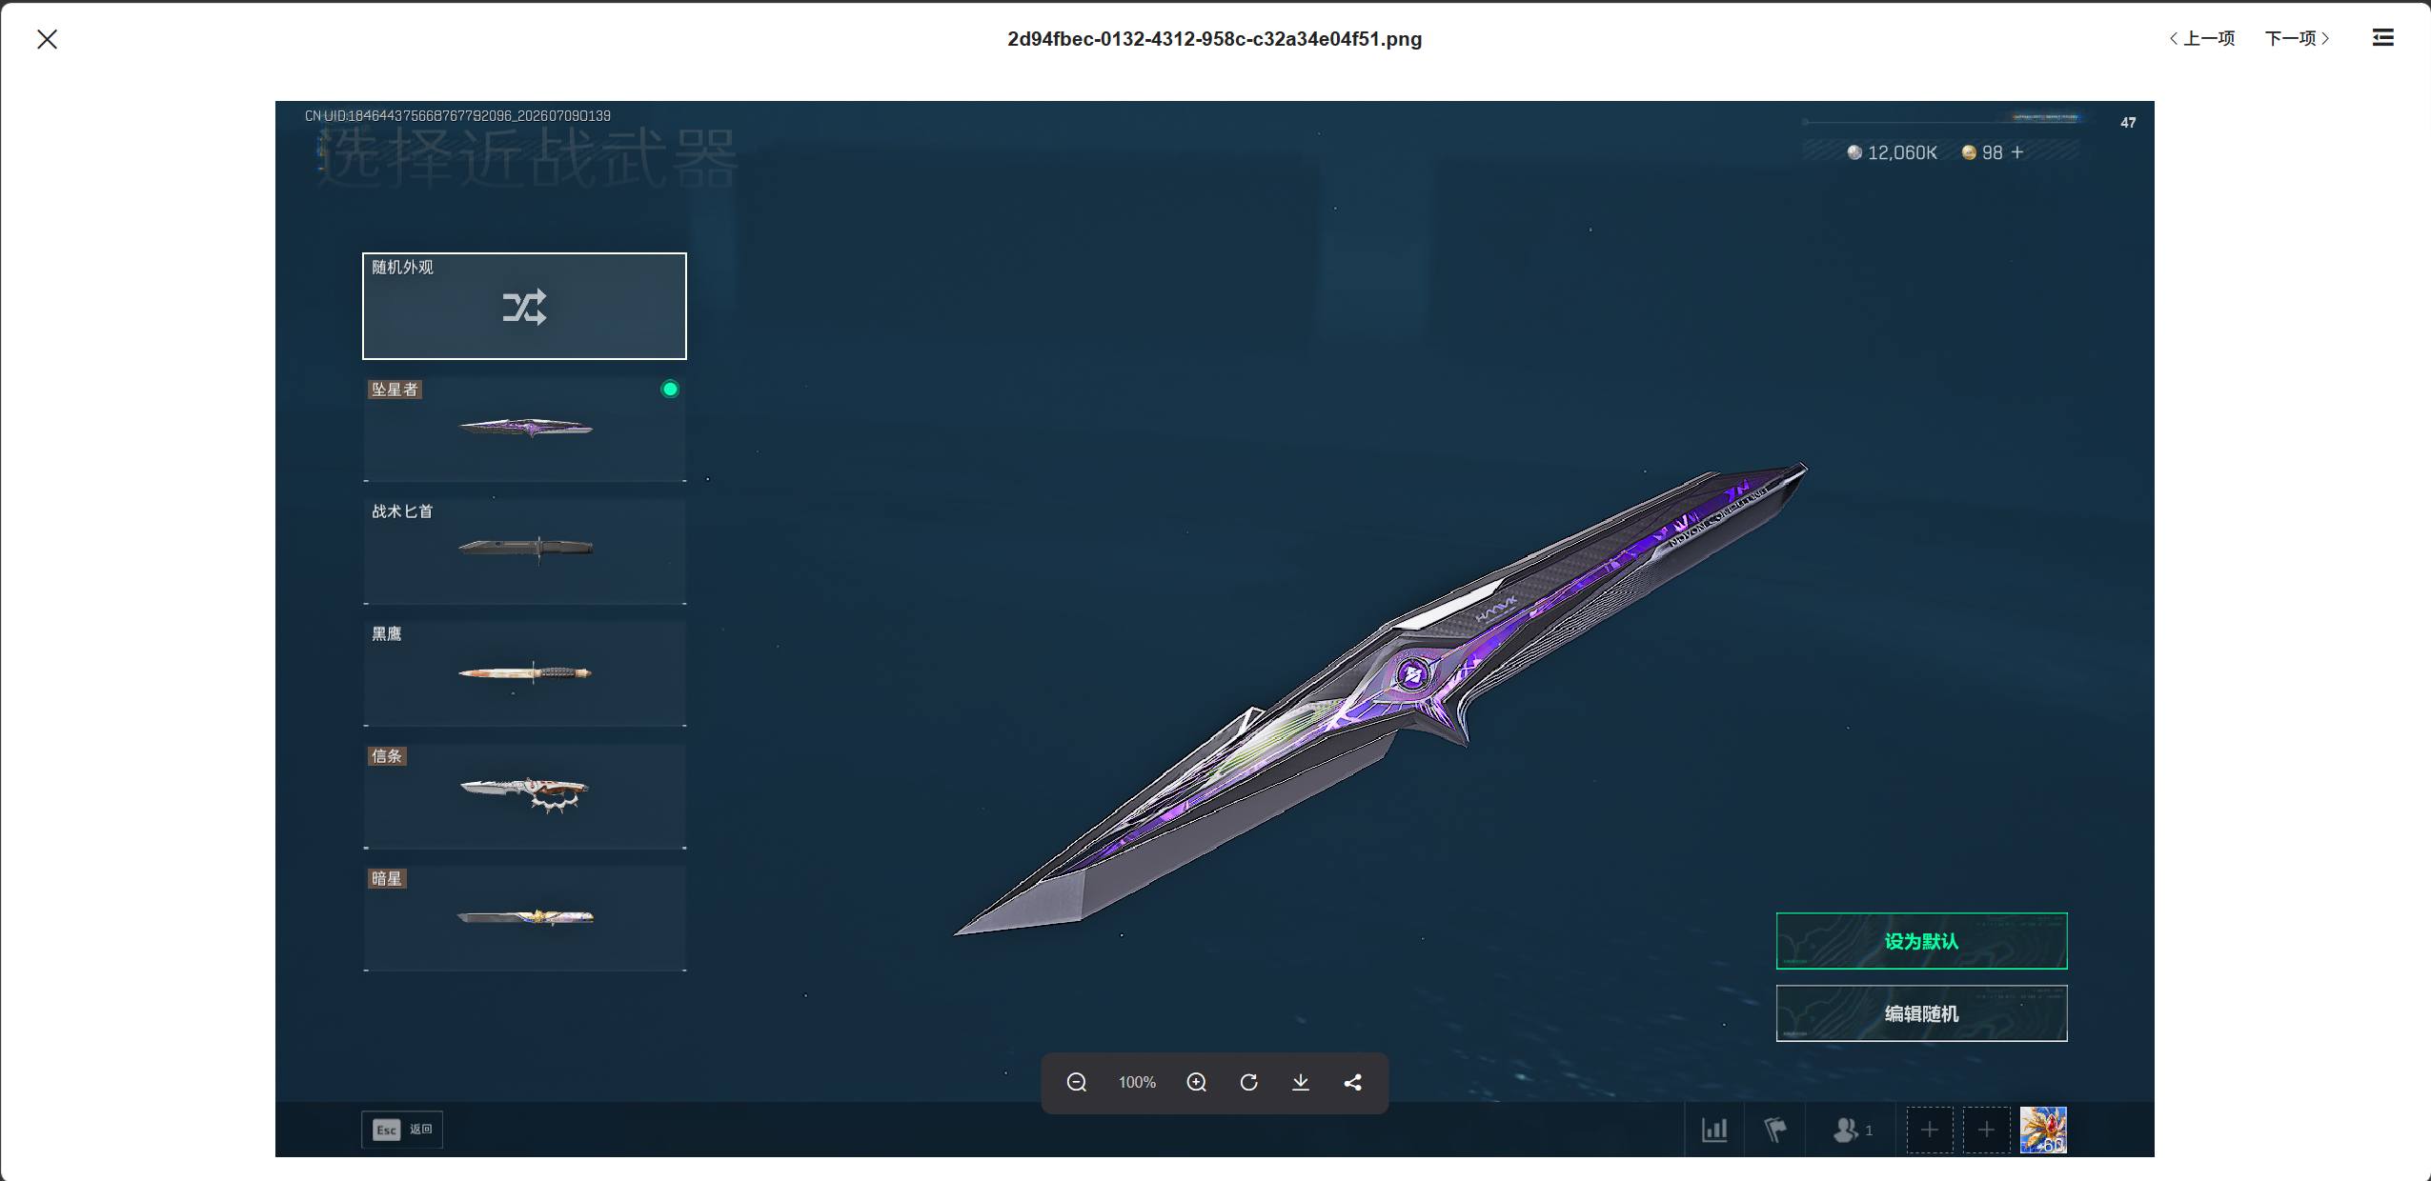Viewport: 2431px width, 1181px height.
Task: Select the 暗星 knife skin
Action: [x=524, y=918]
